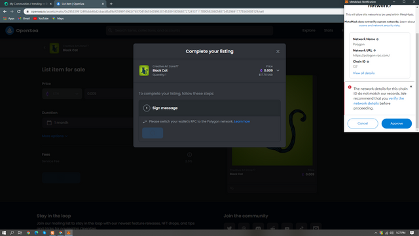
Task: Switch to 'List item | OpenSea' tab
Action: tap(79, 4)
